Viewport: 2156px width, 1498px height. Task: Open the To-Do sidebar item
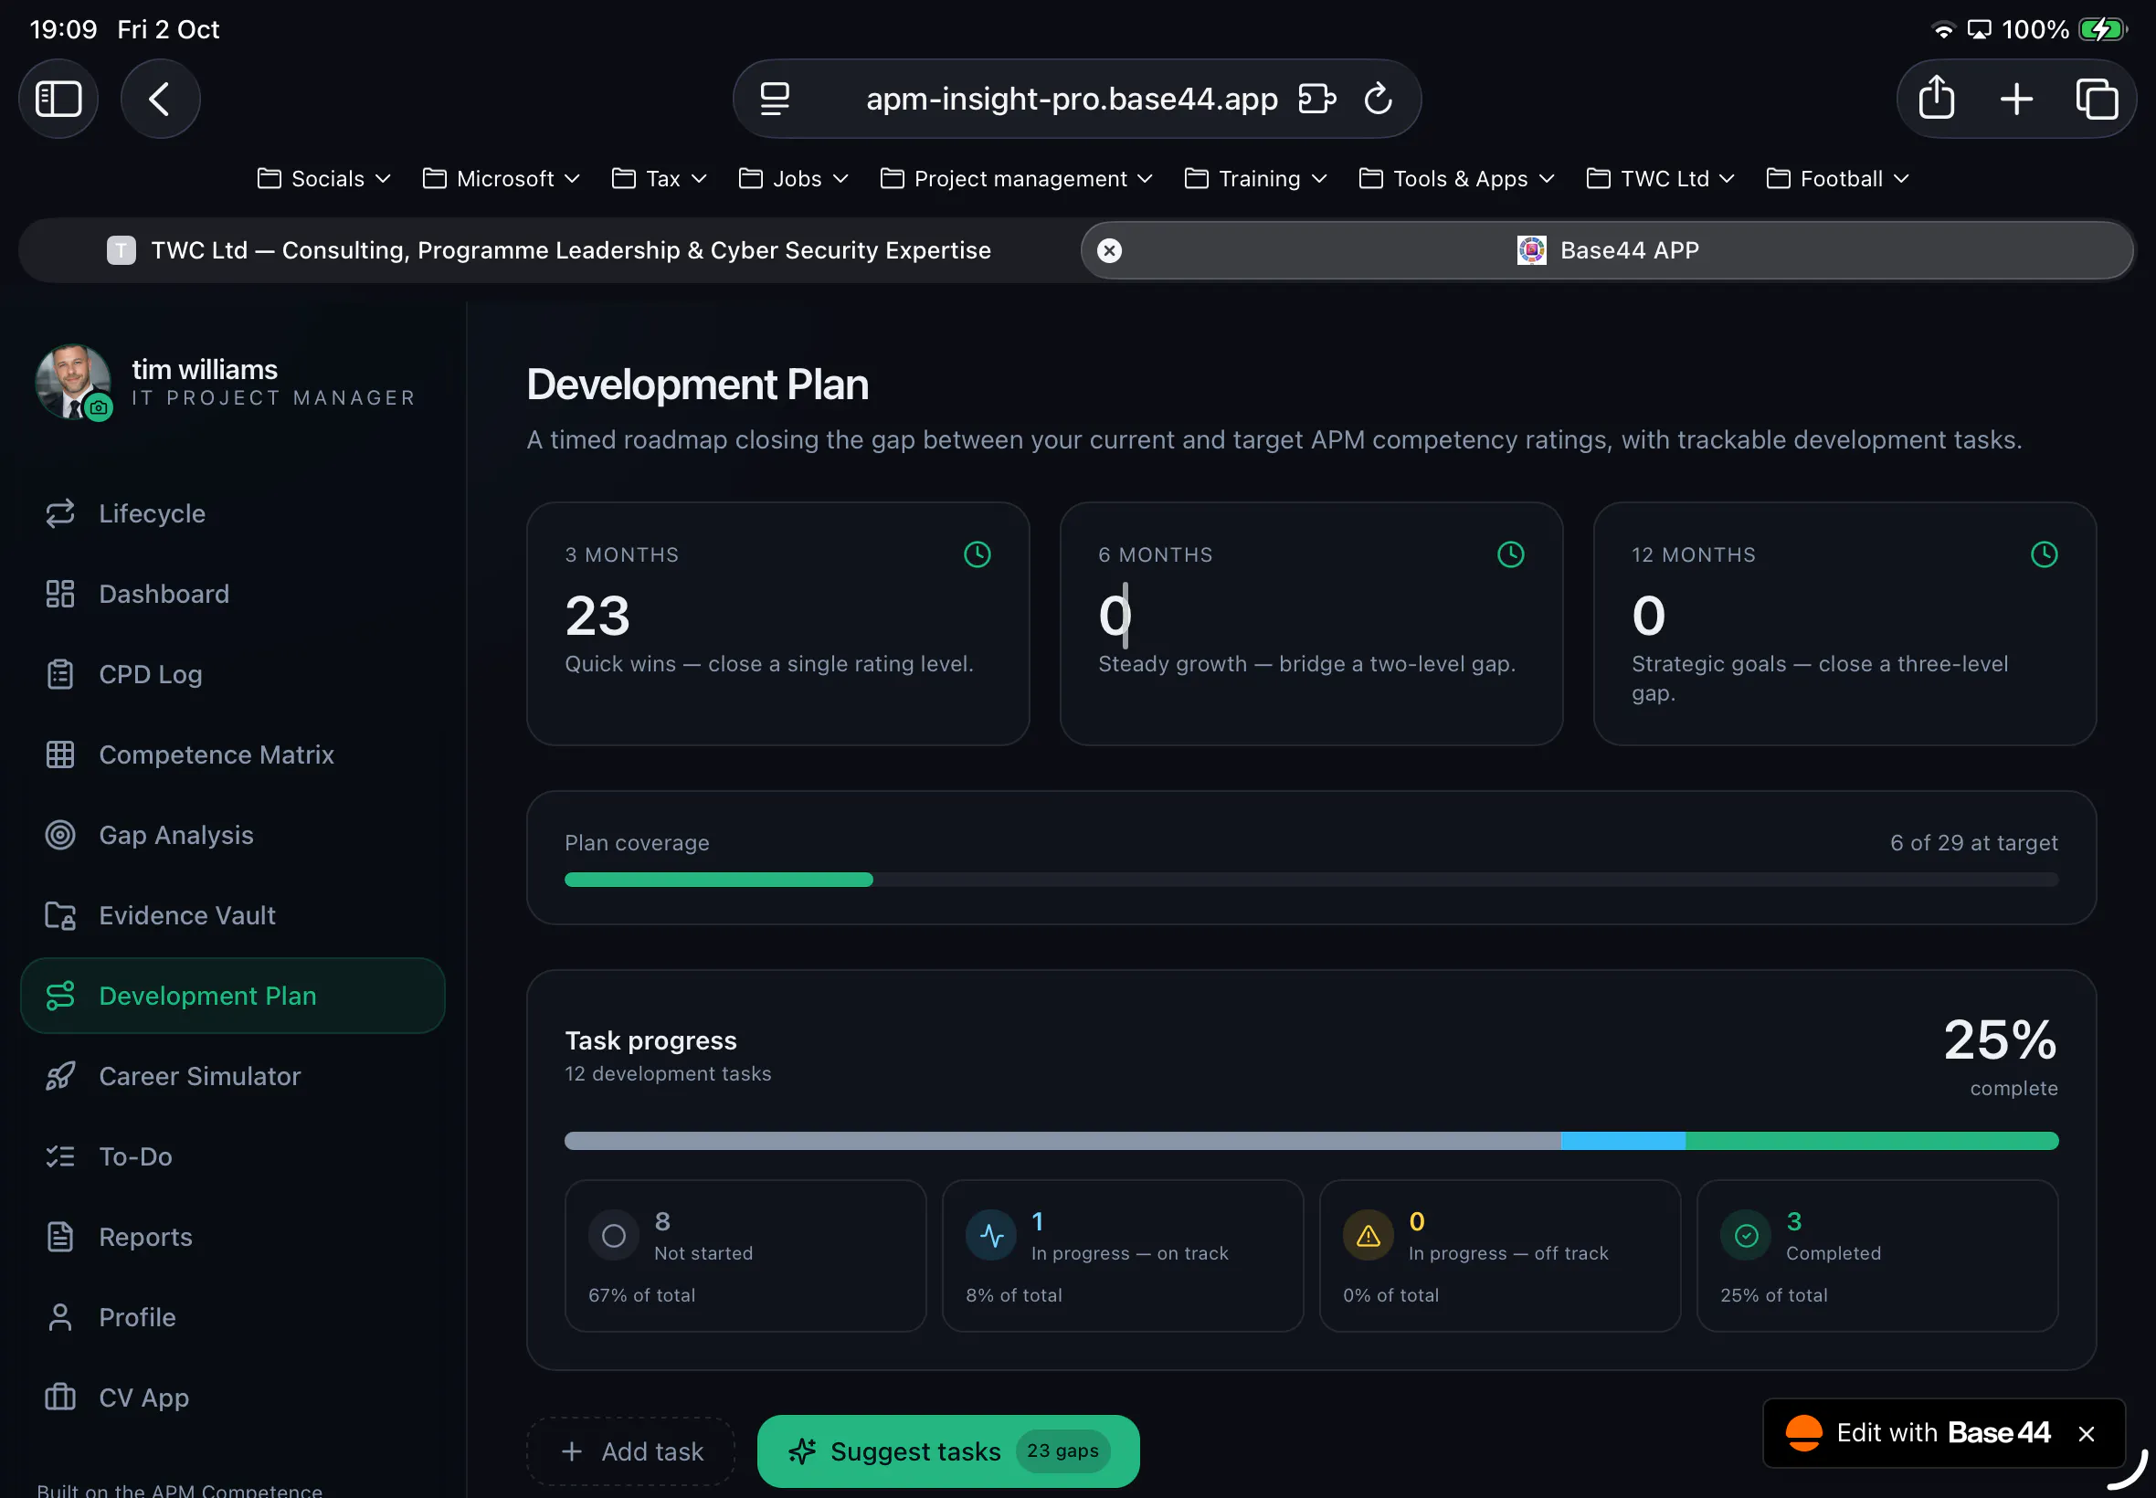pos(233,1156)
